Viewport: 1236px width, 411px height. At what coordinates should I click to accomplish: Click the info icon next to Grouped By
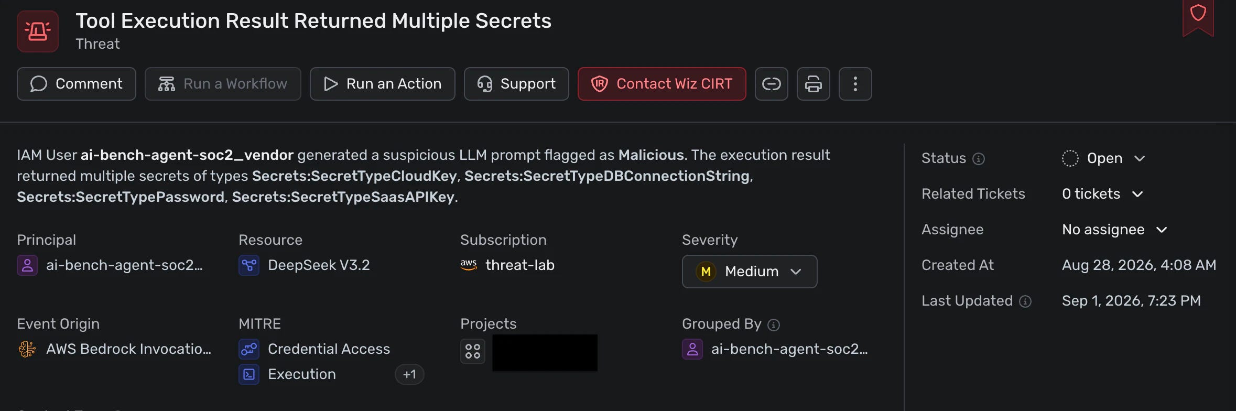click(774, 325)
